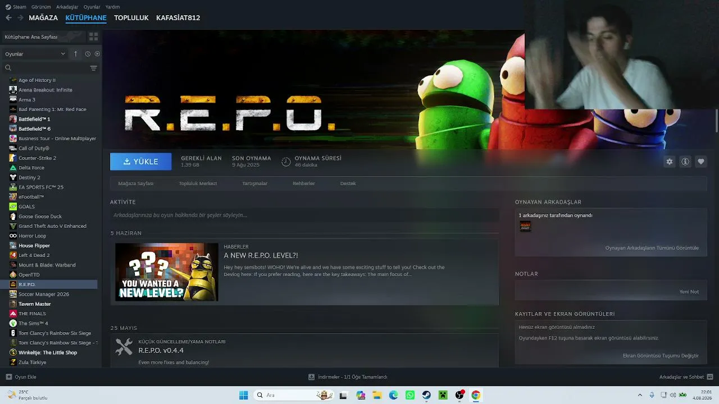Add R.E.P.O. to favorites heart icon
This screenshot has width=719, height=404.
701,162
